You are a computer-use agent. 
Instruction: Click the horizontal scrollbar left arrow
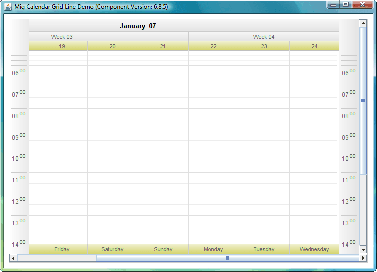(13, 258)
